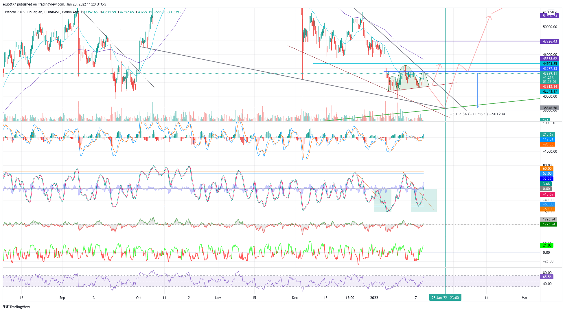Image resolution: width=565 pixels, height=312 pixels.
Task: Click the cyan 44703.85 price label
Action: 549,64
